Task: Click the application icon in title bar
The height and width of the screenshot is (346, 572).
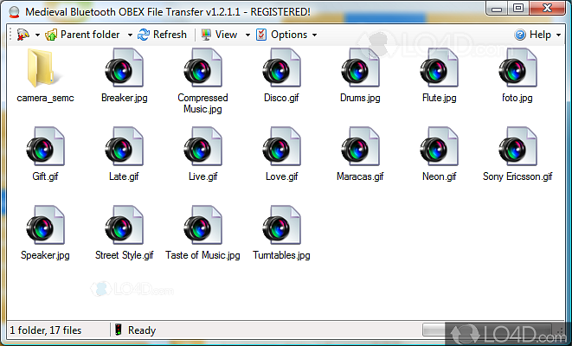Action: coord(14,12)
